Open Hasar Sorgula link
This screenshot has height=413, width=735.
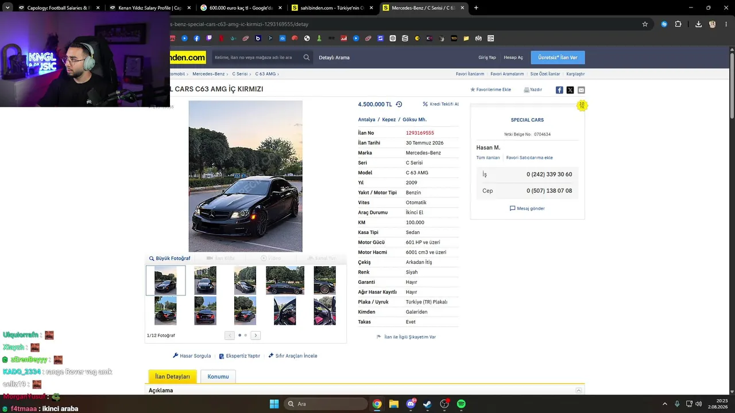[x=192, y=356]
